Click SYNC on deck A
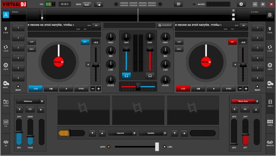Viewport: 276px width, 156px height. (x=81, y=89)
